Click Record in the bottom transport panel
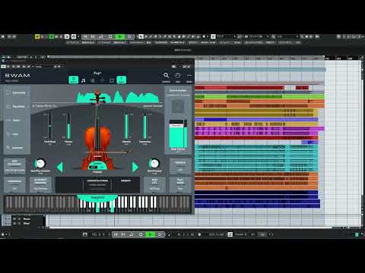The image size is (365, 273). tap(160, 234)
